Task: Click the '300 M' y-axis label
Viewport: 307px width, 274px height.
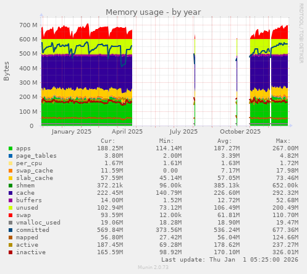Action: click(28, 83)
